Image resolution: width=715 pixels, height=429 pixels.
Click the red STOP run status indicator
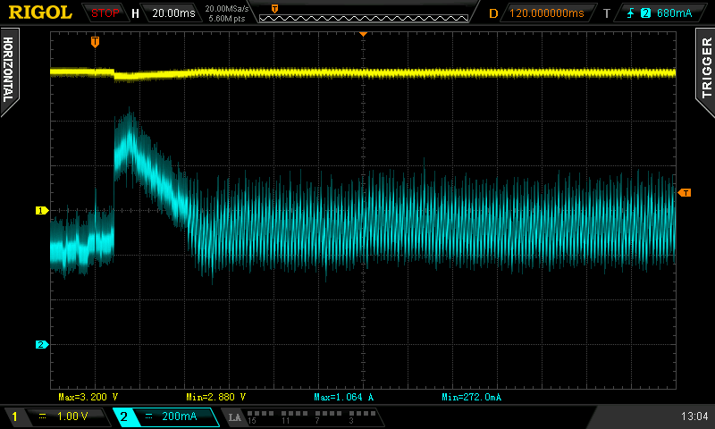(105, 13)
